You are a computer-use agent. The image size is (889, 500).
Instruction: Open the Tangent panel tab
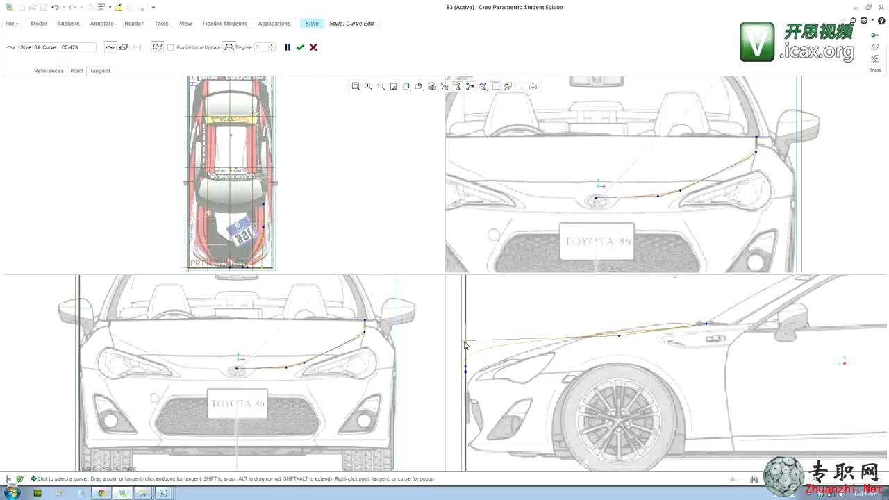click(x=100, y=71)
